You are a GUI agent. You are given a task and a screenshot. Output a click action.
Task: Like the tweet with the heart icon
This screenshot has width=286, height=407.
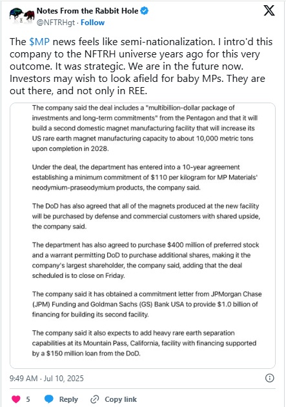16,399
